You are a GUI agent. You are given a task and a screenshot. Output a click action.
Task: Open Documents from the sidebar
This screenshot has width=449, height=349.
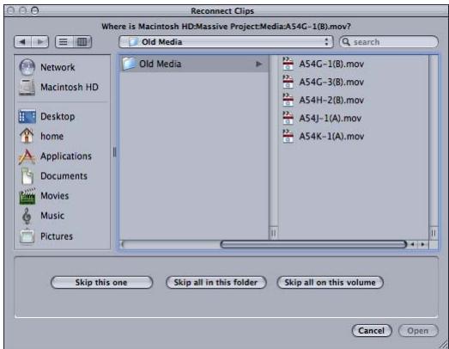tap(53, 176)
